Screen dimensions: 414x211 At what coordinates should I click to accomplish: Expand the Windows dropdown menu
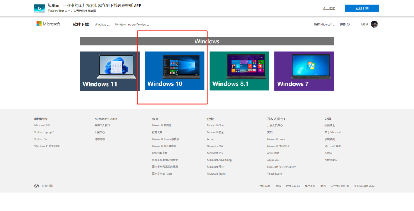102,25
